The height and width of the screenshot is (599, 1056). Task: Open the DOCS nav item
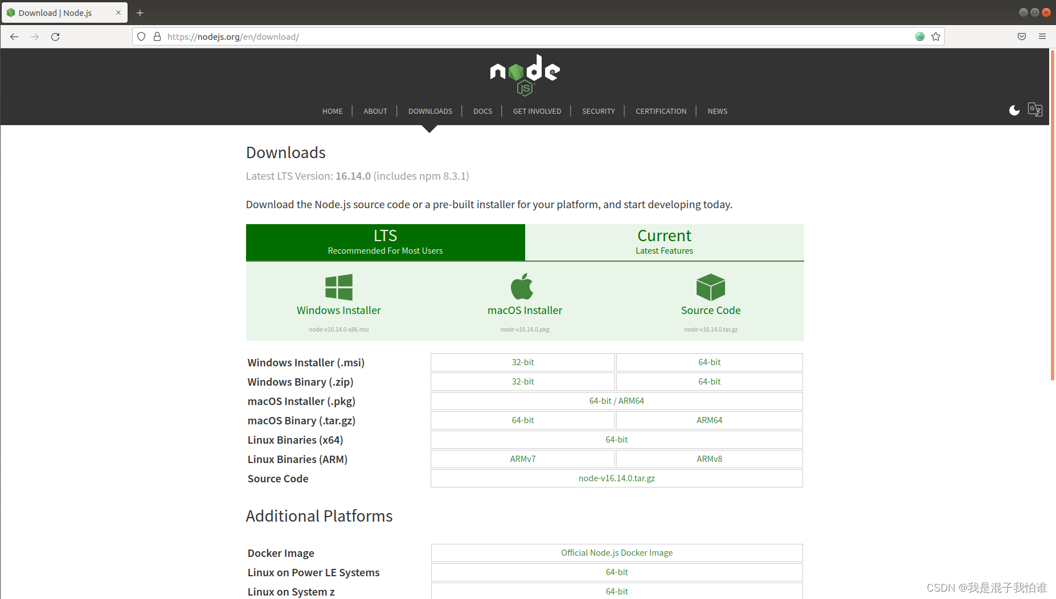tap(482, 111)
